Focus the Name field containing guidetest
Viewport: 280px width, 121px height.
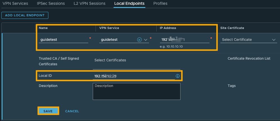pos(64,40)
